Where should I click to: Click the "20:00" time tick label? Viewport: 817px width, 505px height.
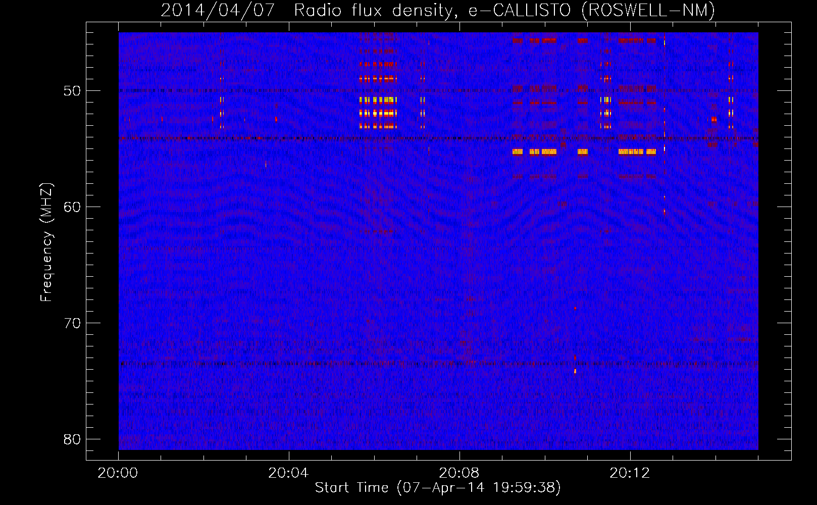[118, 473]
